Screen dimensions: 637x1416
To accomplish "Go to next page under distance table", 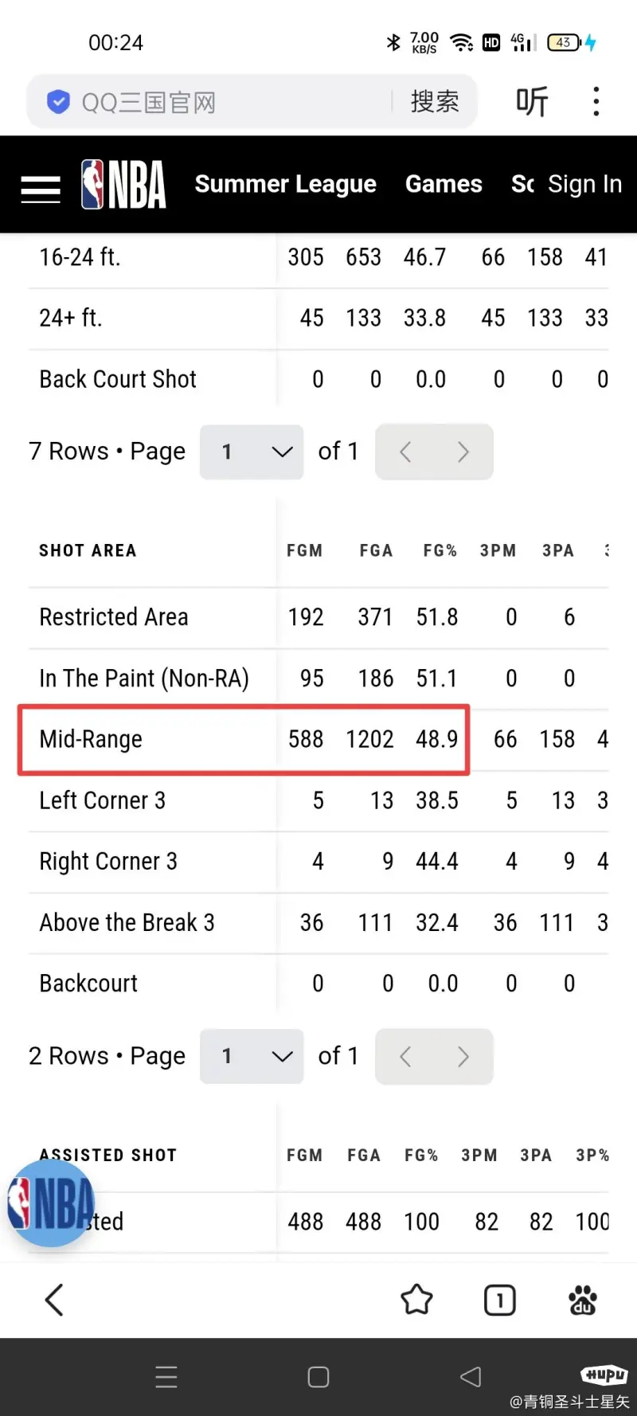I will (463, 452).
